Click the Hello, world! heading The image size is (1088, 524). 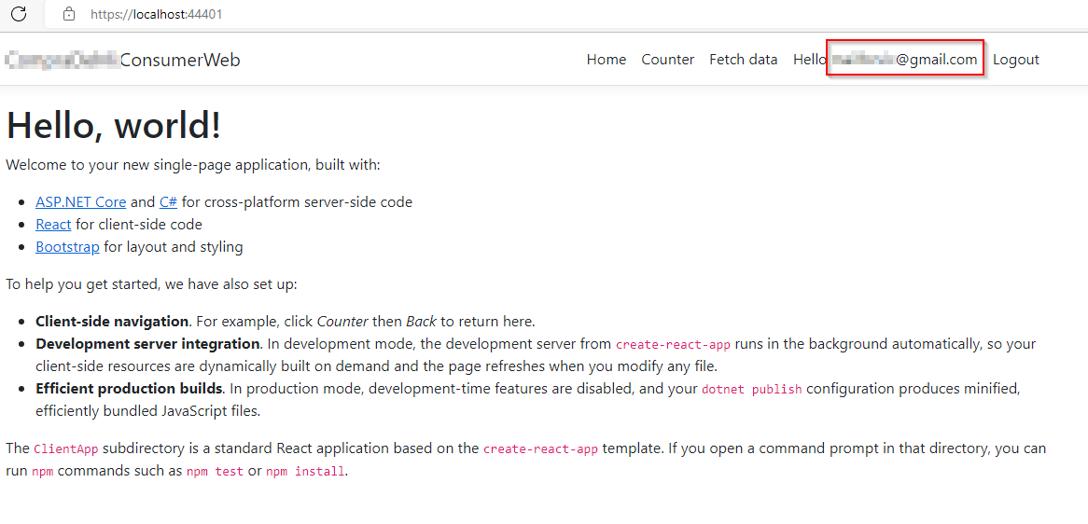[x=114, y=126]
